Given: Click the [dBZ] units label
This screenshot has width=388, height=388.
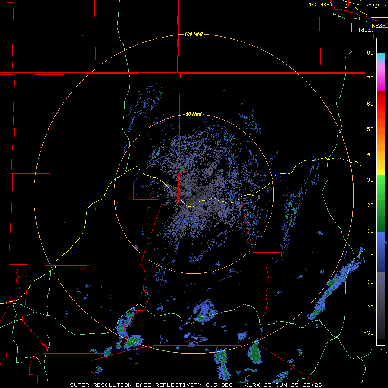Looking at the screenshot, I should pos(366,30).
